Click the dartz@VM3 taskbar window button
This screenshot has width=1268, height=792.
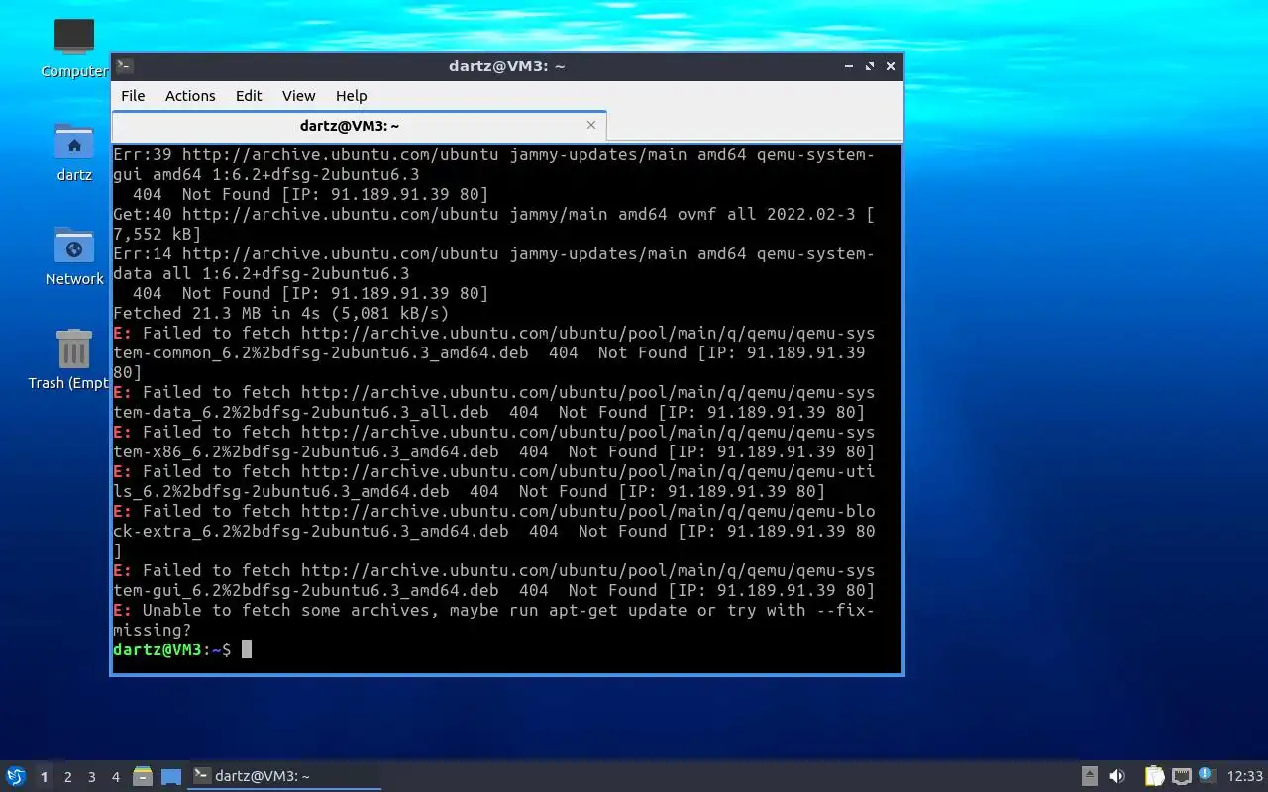pyautogui.click(x=285, y=776)
